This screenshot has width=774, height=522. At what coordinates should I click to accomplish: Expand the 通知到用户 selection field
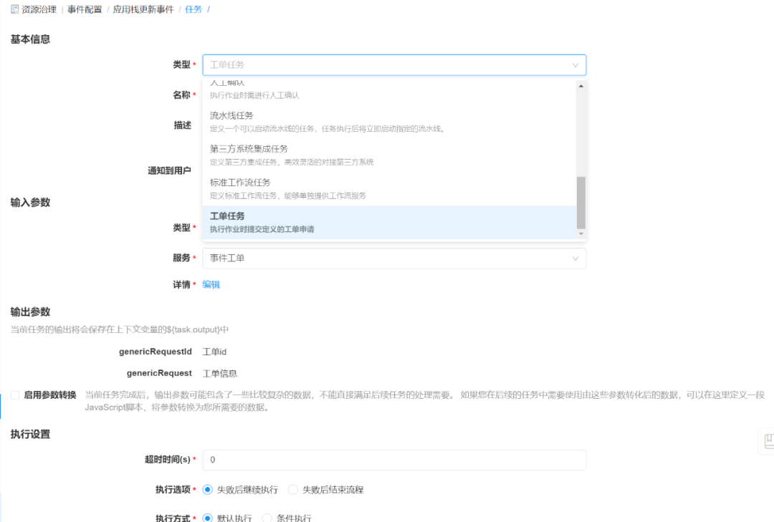pyautogui.click(x=394, y=172)
